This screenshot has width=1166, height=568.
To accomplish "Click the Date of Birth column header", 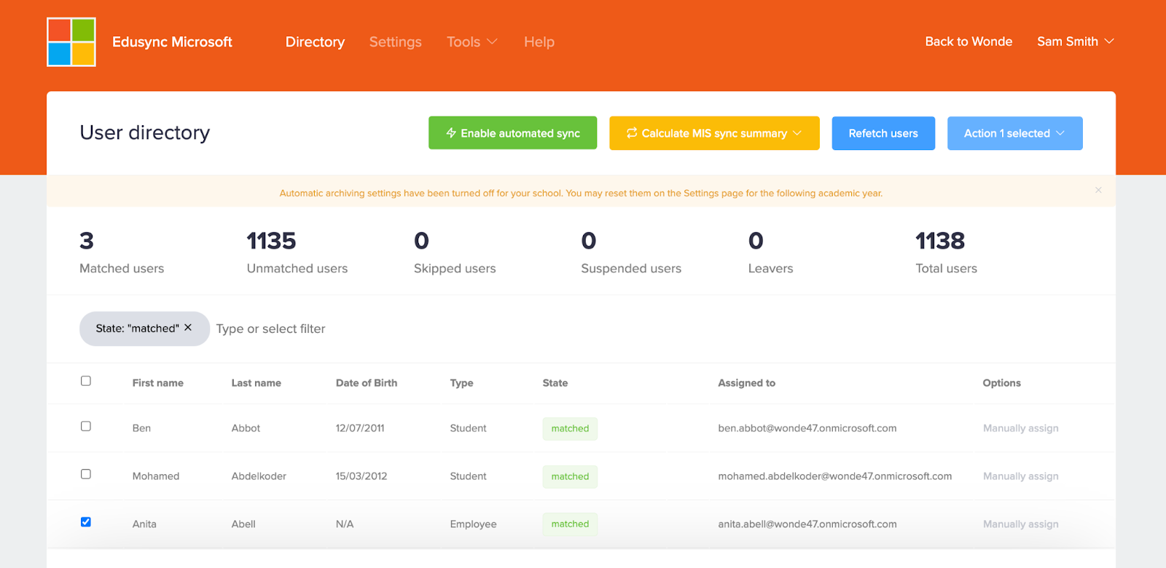I will tap(367, 383).
